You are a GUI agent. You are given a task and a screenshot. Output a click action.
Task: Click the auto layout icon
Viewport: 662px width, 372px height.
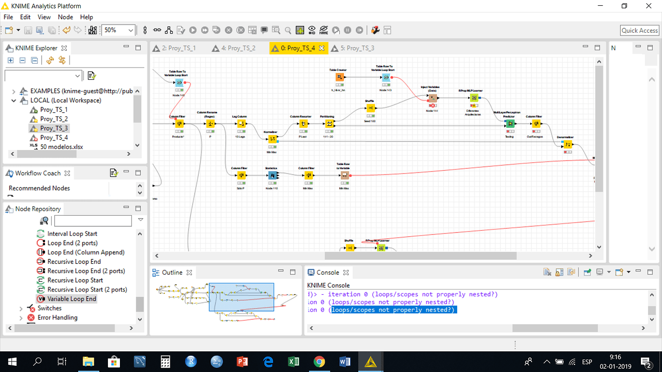pyautogui.click(x=169, y=30)
